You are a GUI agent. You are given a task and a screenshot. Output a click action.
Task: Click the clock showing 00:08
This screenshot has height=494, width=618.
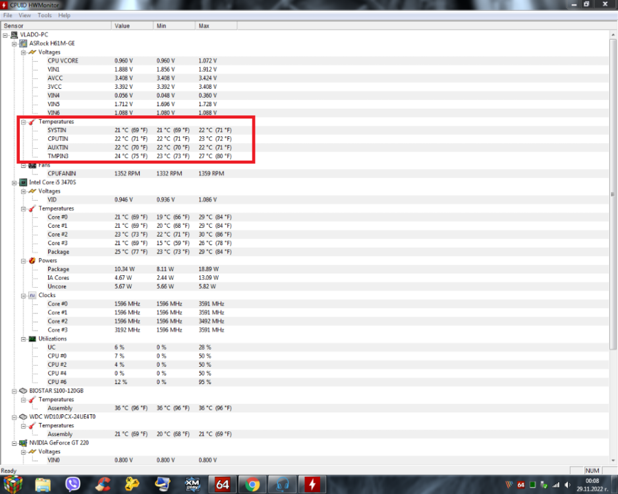pyautogui.click(x=592, y=481)
